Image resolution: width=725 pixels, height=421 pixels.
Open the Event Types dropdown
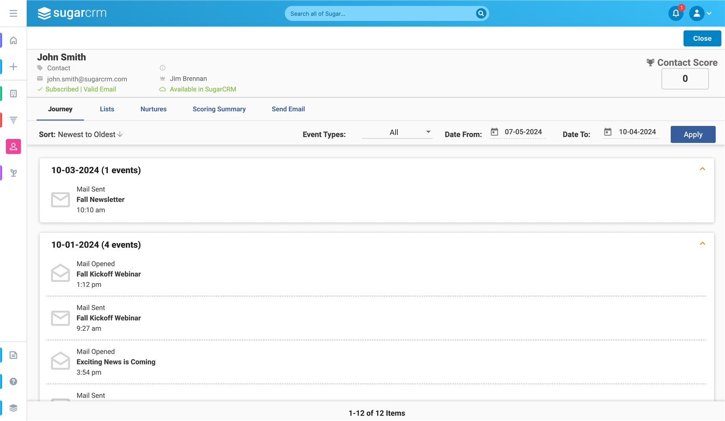click(x=397, y=132)
